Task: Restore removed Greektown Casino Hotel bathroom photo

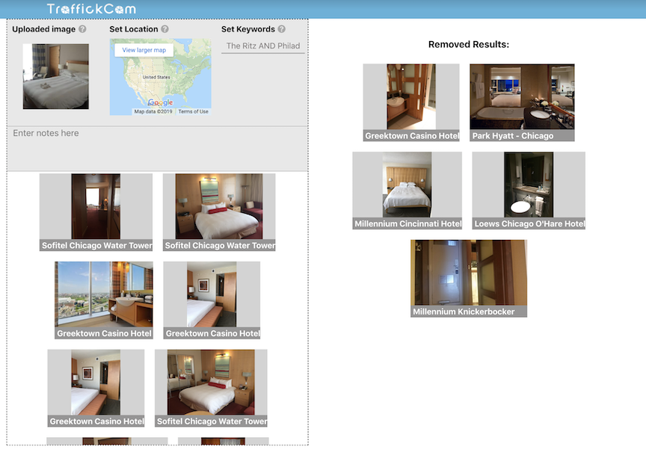Action: click(411, 102)
